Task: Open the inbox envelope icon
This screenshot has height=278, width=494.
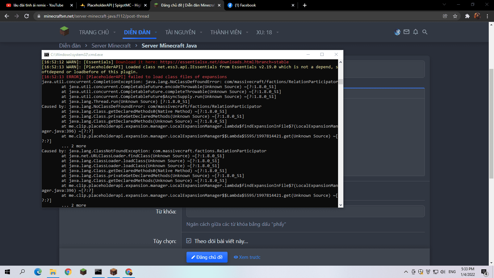Action: [406, 32]
